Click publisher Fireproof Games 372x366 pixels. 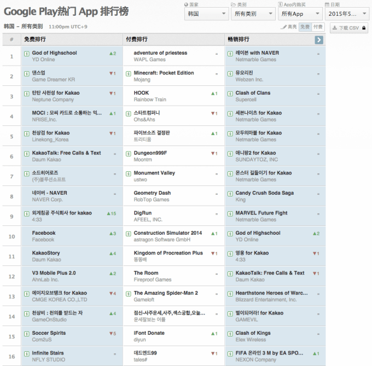click(153, 280)
